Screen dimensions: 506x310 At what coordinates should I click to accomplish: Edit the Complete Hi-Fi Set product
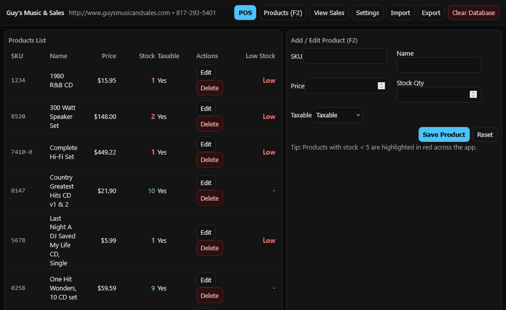pos(206,144)
